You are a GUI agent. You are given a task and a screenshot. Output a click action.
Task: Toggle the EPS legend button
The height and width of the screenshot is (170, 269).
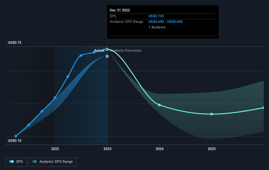click(16, 162)
